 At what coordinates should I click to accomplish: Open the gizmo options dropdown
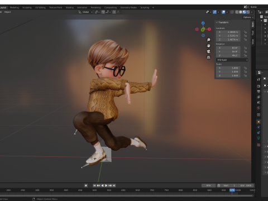(x=218, y=12)
